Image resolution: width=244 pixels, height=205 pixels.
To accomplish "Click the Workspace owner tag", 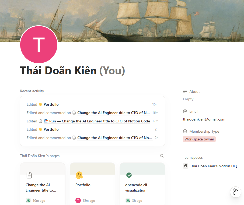I will click(x=199, y=139).
